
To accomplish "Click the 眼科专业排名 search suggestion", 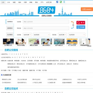I will coord(36,79).
